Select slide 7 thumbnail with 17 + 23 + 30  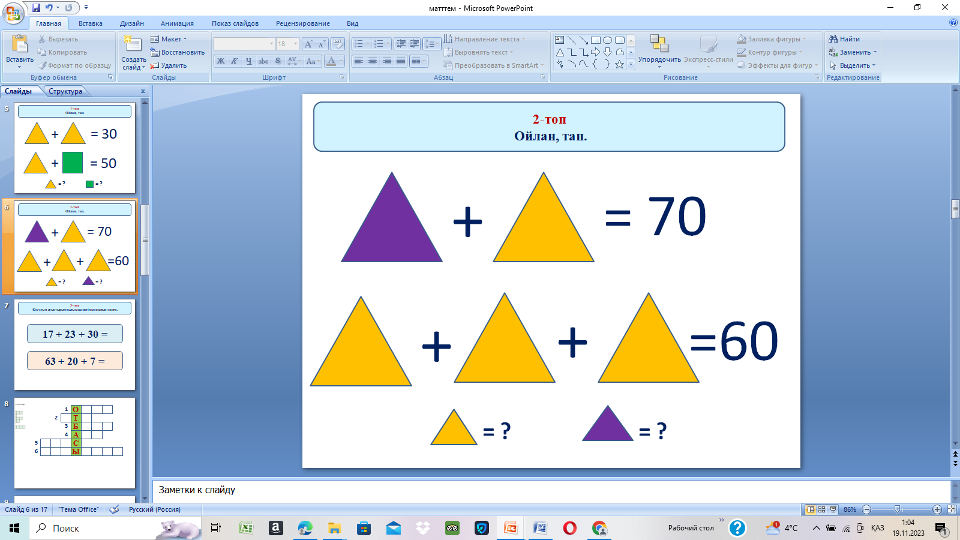[x=75, y=345]
